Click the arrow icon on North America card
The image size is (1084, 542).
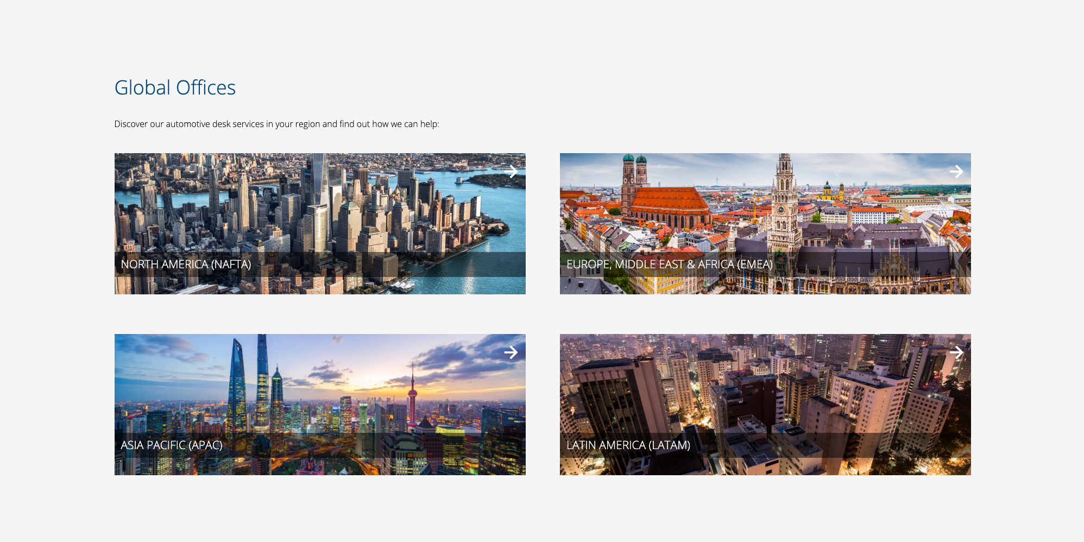pos(511,172)
